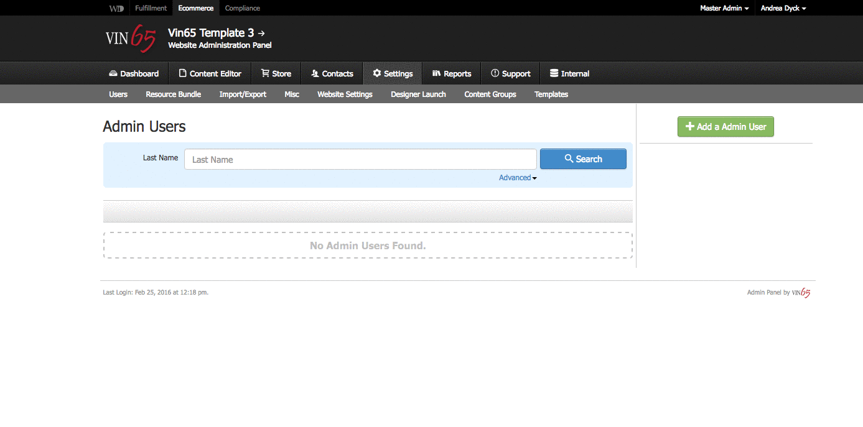
Task: Open the Andrea Dyck user menu
Action: [x=783, y=8]
